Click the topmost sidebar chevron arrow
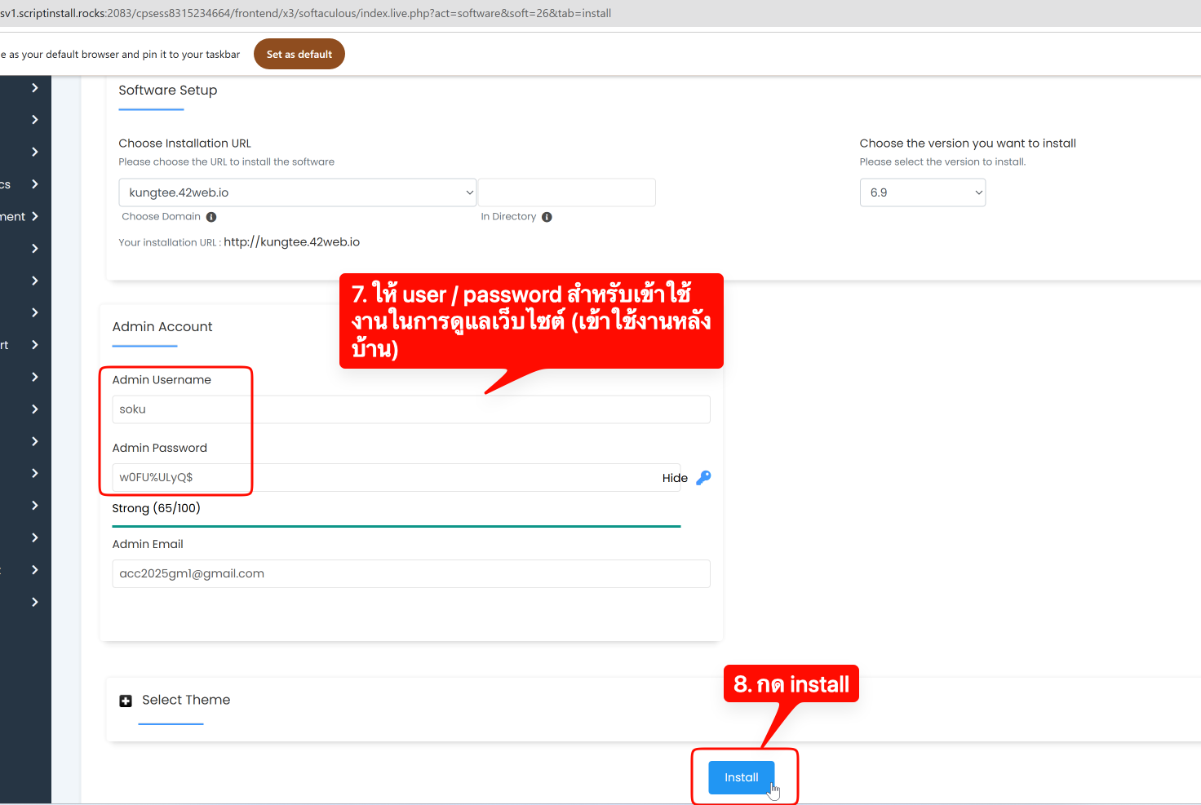The image size is (1201, 805). (34, 88)
